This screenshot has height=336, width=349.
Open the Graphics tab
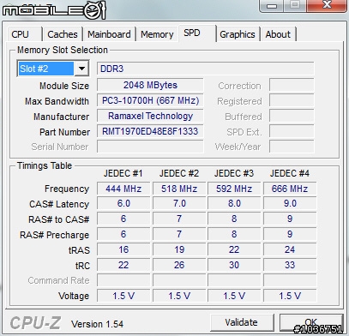pos(238,34)
